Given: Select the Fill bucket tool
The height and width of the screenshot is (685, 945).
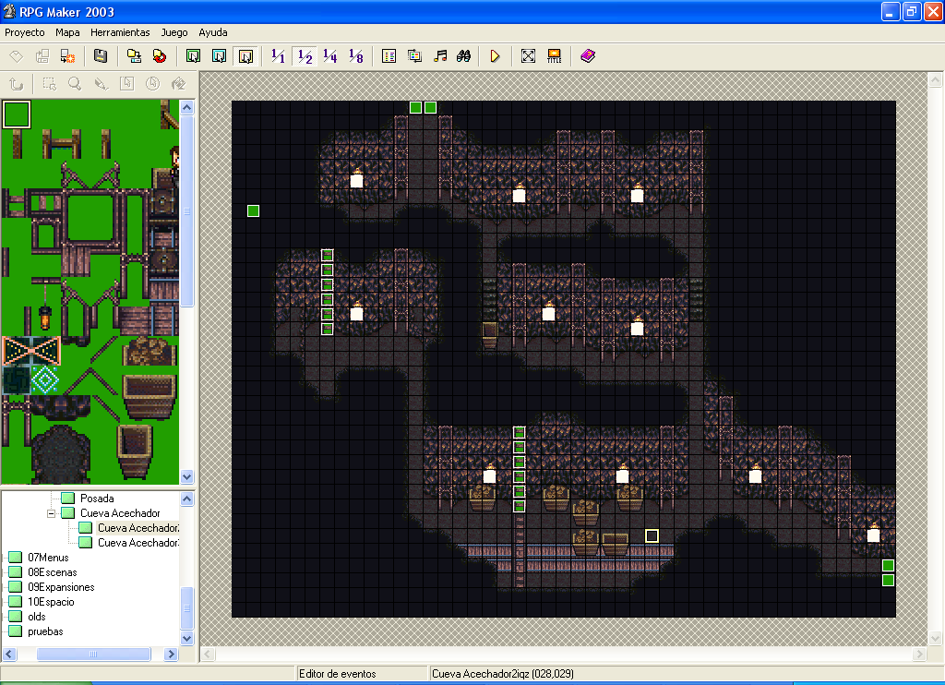Looking at the screenshot, I should 178,84.
